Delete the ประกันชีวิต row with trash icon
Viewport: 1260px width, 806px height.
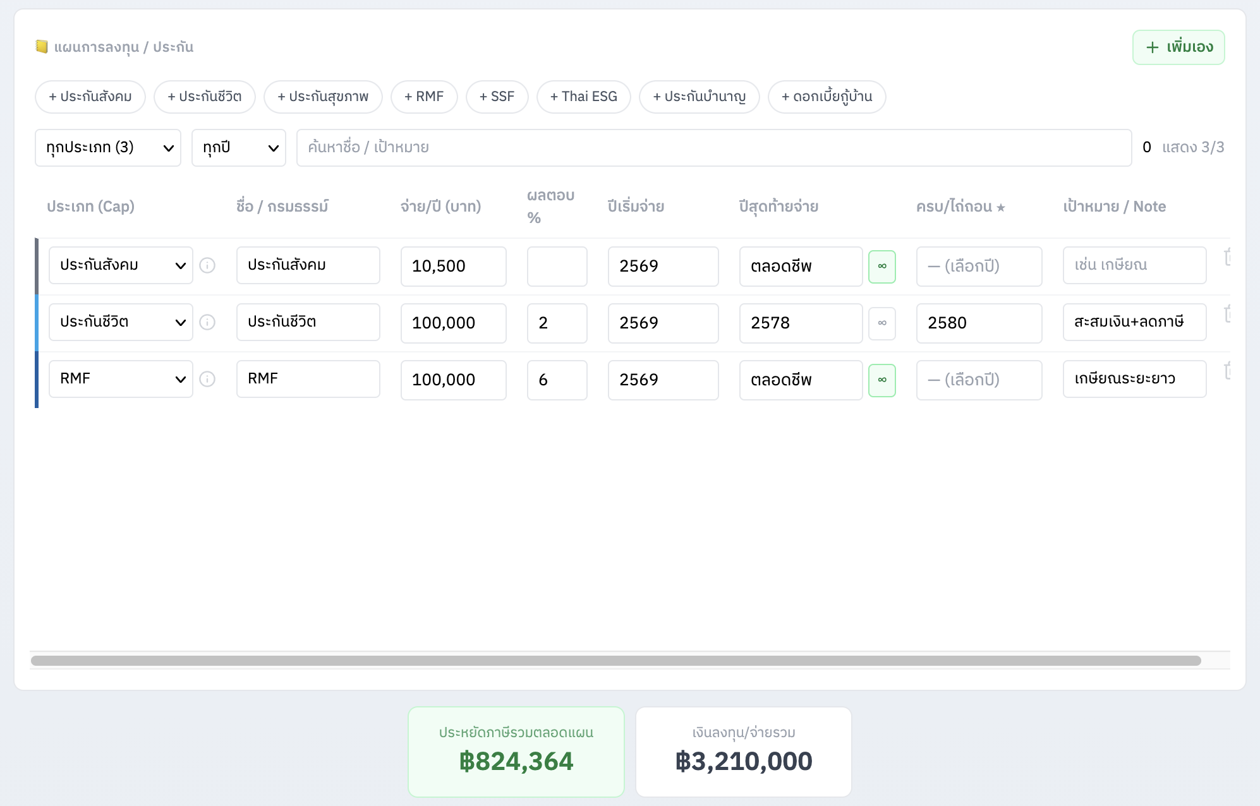click(1227, 314)
